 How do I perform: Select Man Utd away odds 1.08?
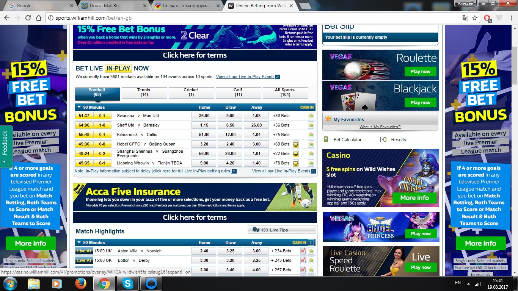click(x=256, y=116)
